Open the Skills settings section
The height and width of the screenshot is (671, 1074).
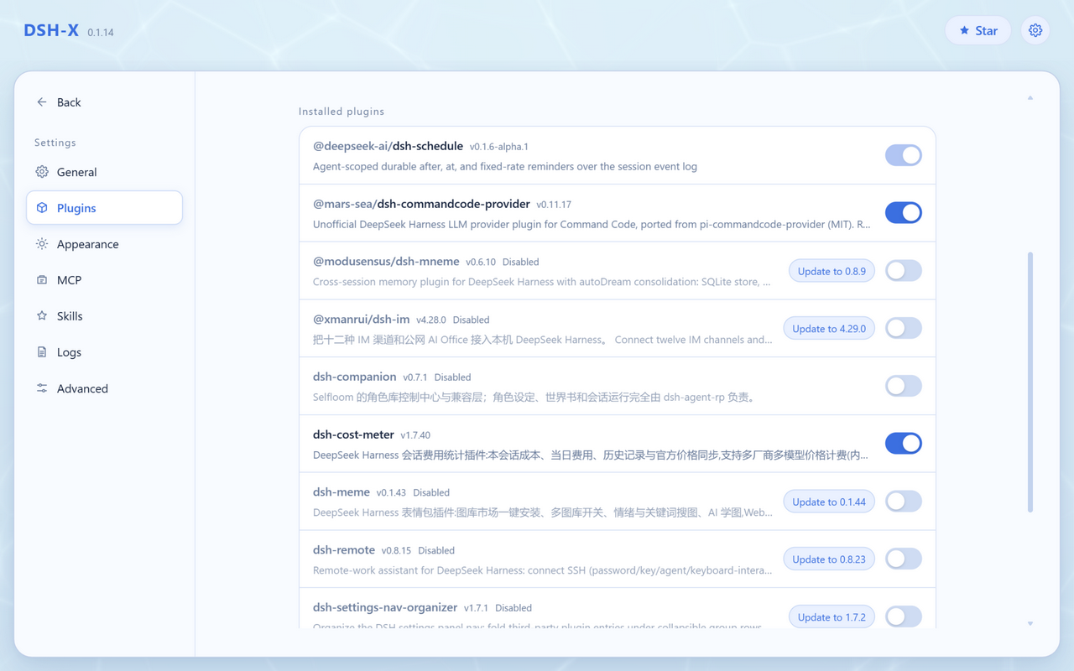104,316
